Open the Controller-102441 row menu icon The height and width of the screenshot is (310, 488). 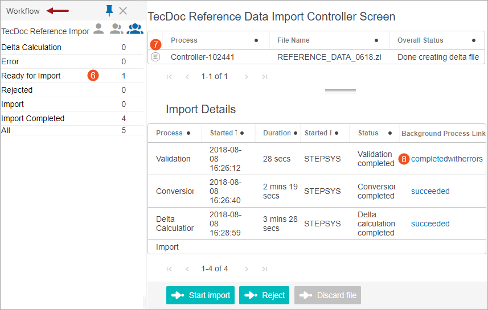155,57
